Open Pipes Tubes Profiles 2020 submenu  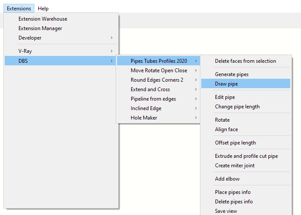158,61
